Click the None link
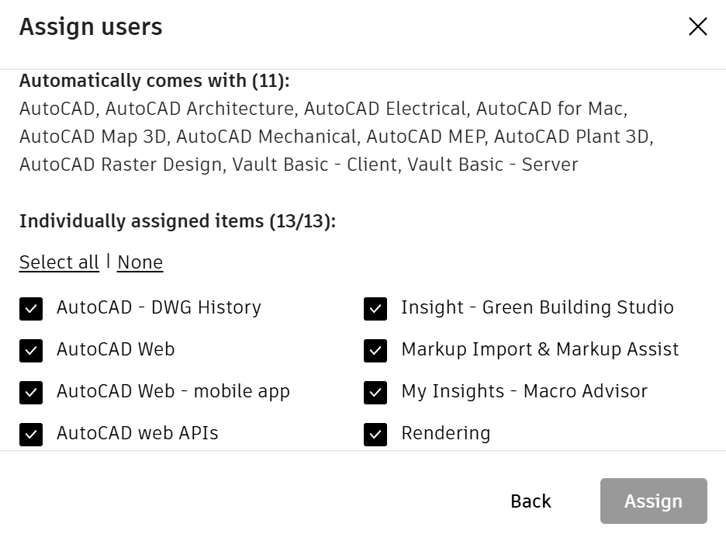The width and height of the screenshot is (726, 534). click(140, 262)
